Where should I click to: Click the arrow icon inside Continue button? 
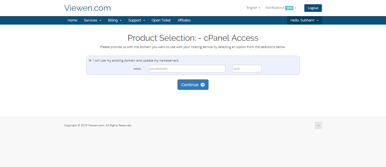[203, 85]
